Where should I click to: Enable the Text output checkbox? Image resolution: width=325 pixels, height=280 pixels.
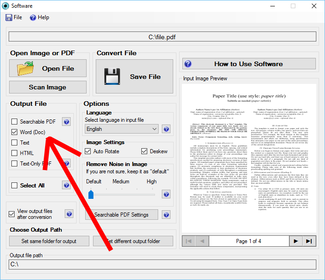coord(14,142)
